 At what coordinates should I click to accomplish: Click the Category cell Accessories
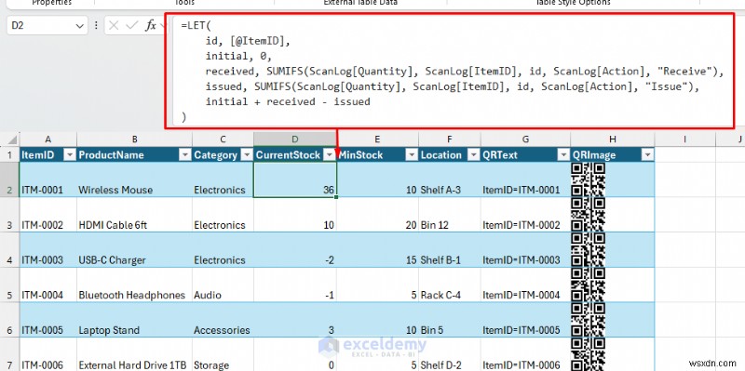pos(223,320)
